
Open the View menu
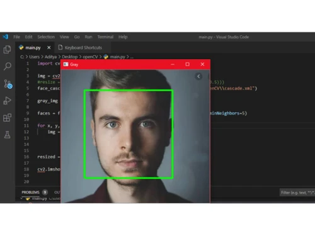coord(64,37)
